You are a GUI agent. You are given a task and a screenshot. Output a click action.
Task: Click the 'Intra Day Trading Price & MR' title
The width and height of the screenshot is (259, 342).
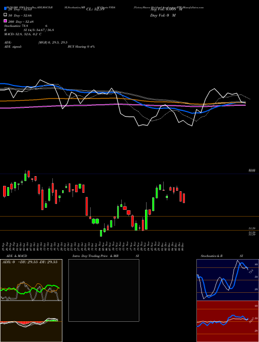[x=95, y=256]
